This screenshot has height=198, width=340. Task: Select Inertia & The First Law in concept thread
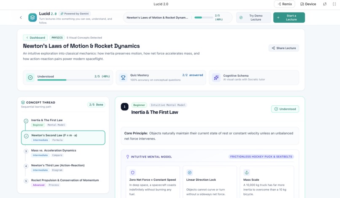63,123
